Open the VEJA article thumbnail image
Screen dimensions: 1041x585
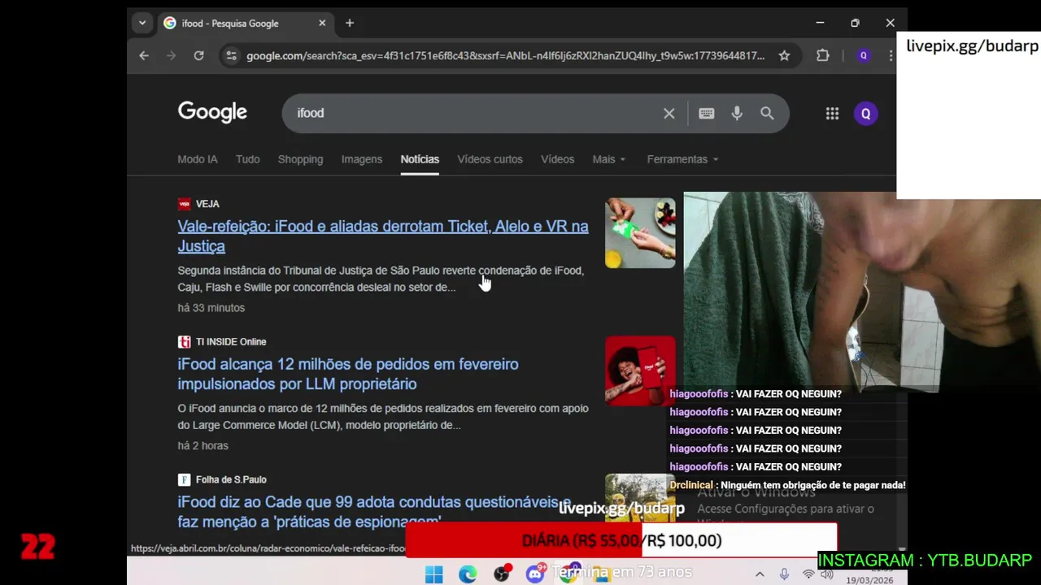coord(640,233)
